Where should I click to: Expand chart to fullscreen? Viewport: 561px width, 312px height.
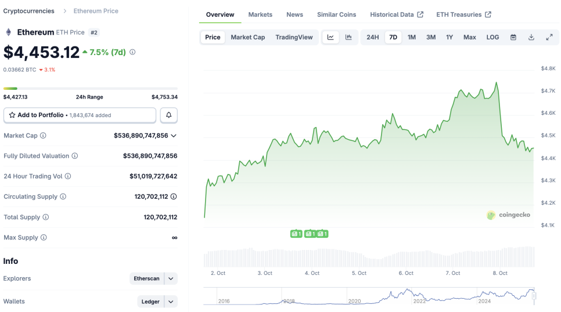pos(549,37)
